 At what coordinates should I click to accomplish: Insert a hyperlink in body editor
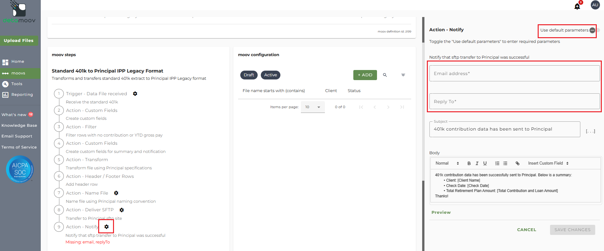(517, 163)
